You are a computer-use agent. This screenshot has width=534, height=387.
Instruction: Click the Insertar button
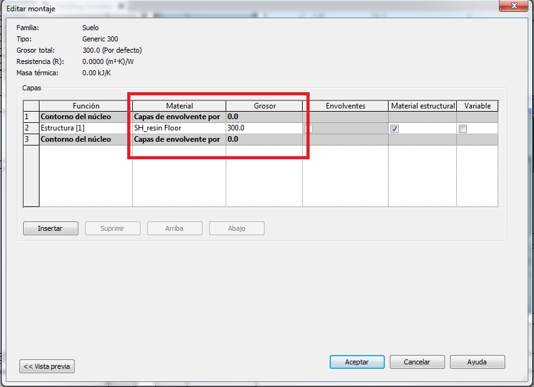pyautogui.click(x=50, y=228)
